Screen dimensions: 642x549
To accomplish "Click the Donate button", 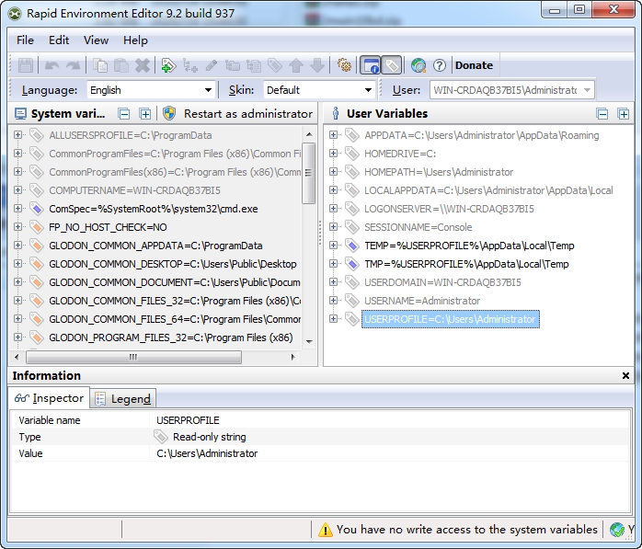I will [x=474, y=65].
